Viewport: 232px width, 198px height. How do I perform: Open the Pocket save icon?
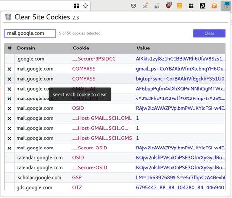pos(133,6)
